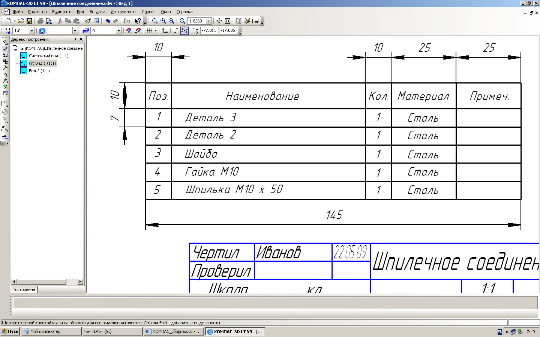Click the Local coordinate system icon
Image resolution: width=540 pixels, height=337 pixels.
(x=165, y=31)
